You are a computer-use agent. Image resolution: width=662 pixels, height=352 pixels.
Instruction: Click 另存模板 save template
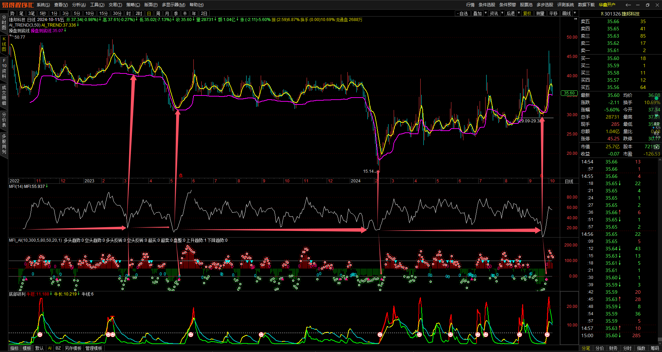pyautogui.click(x=73, y=348)
